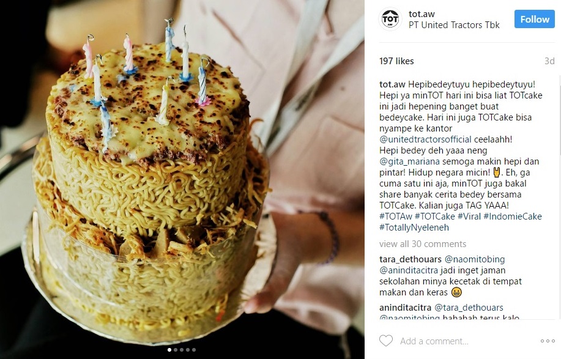Click the heart like icon
Screen dimensions: 561x359
point(385,341)
